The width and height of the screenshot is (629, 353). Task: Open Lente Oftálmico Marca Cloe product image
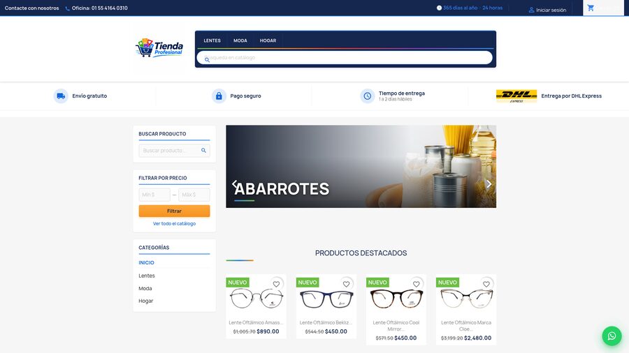467,299
